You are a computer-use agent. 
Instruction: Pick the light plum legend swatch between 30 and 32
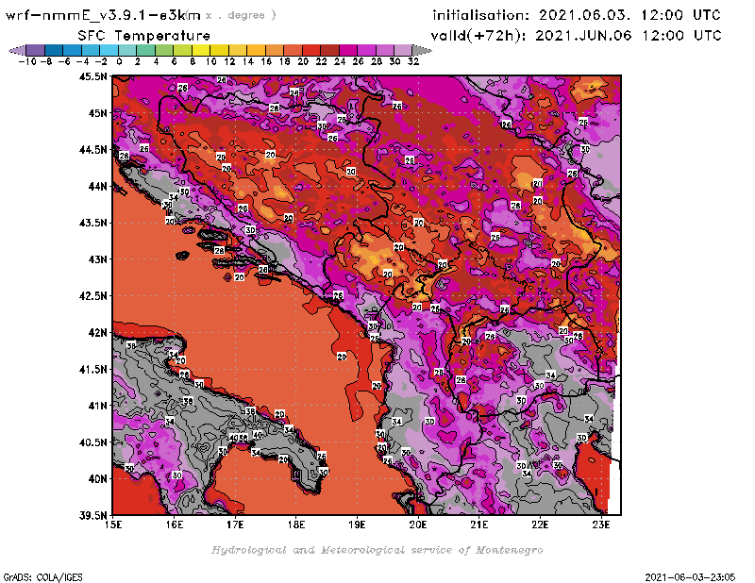click(404, 50)
